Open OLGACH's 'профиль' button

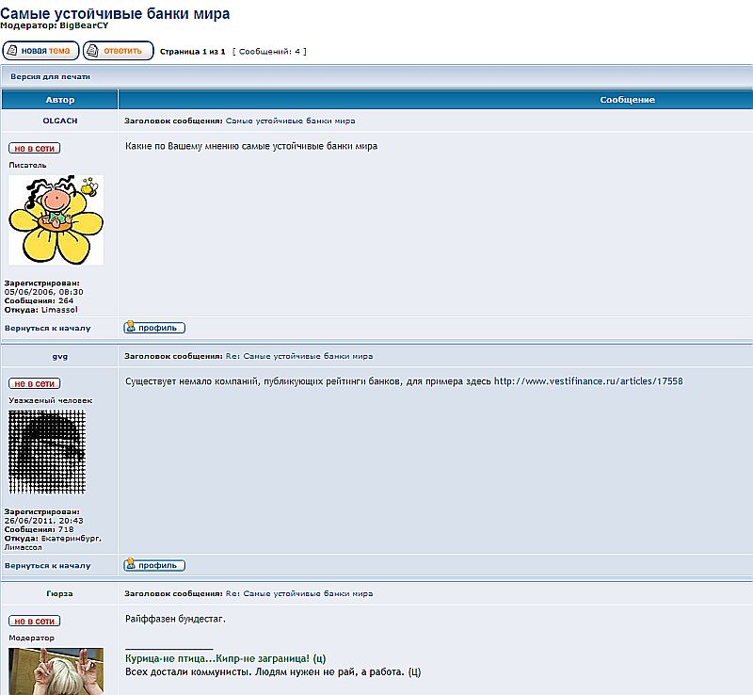154,328
